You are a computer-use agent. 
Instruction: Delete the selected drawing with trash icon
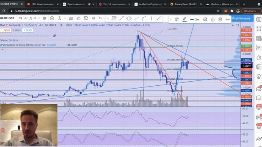220,19
